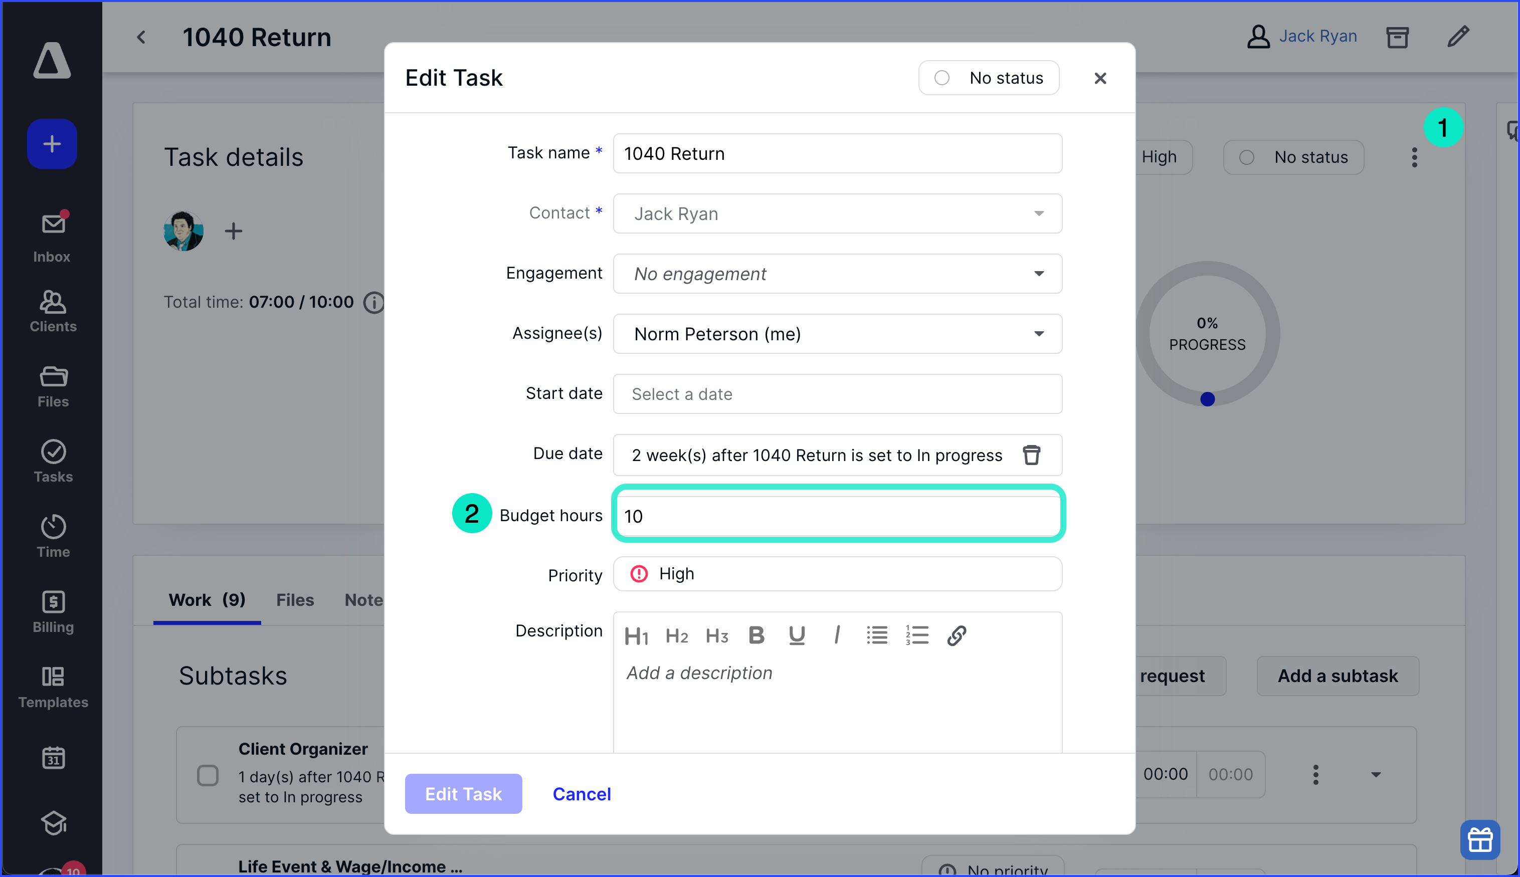1520x877 pixels.
Task: Toggle the No status option near High priority
Action: coord(1247,157)
